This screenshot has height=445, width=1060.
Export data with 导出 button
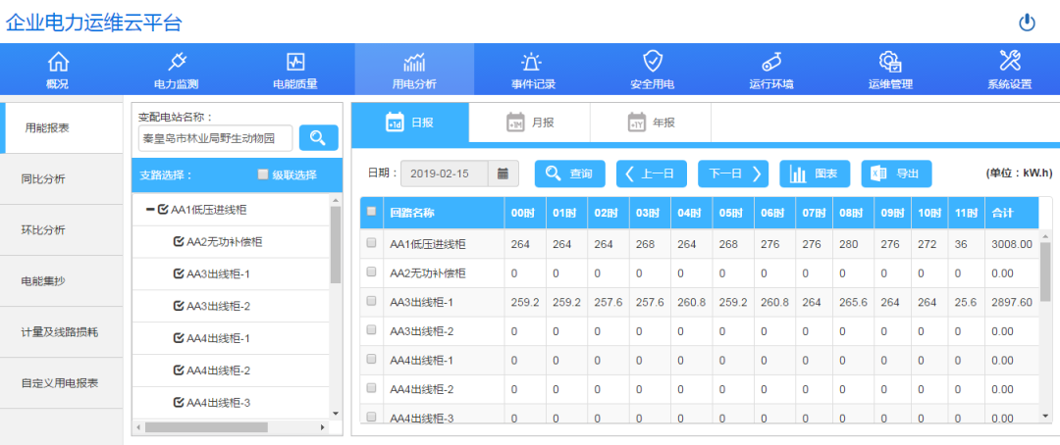[896, 173]
